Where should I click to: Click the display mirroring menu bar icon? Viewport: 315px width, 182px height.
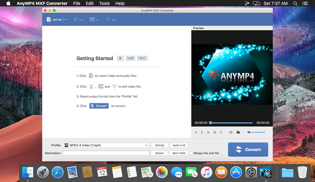(257, 3)
